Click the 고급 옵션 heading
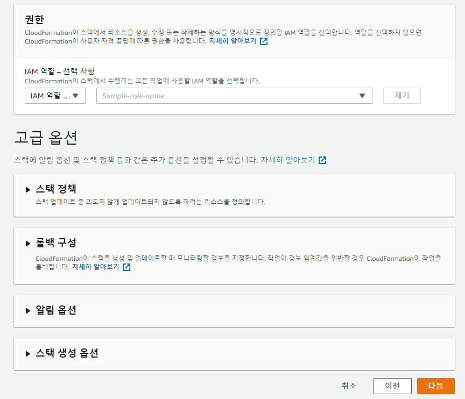This screenshot has height=399, width=465. click(46, 138)
